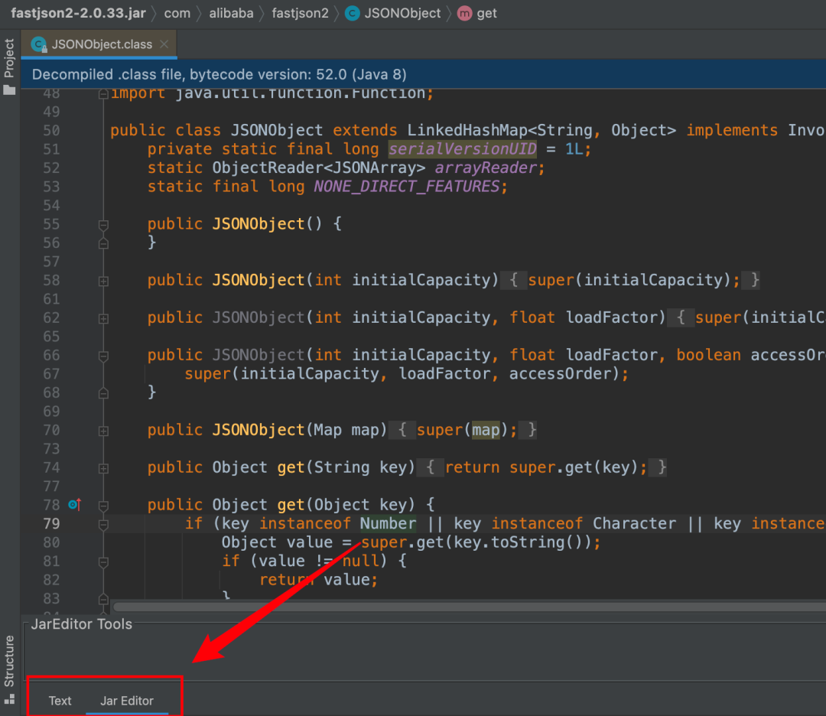Click super.get(key.toString()) on line 80

click(x=478, y=542)
